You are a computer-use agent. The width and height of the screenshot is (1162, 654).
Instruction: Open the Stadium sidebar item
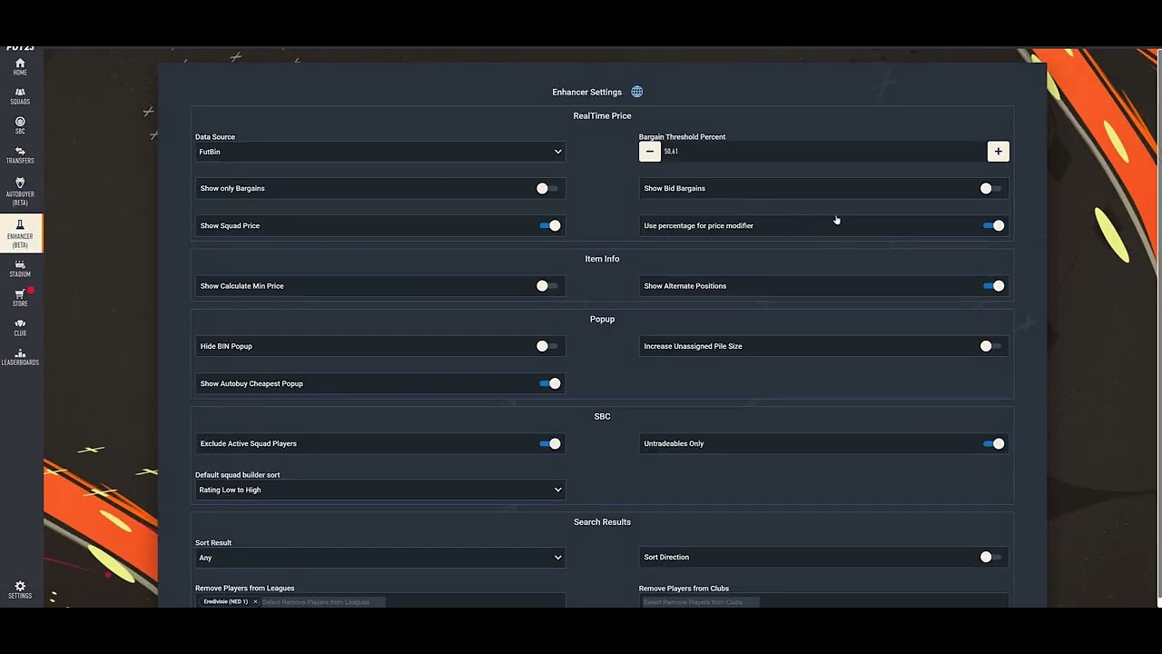coord(20,269)
